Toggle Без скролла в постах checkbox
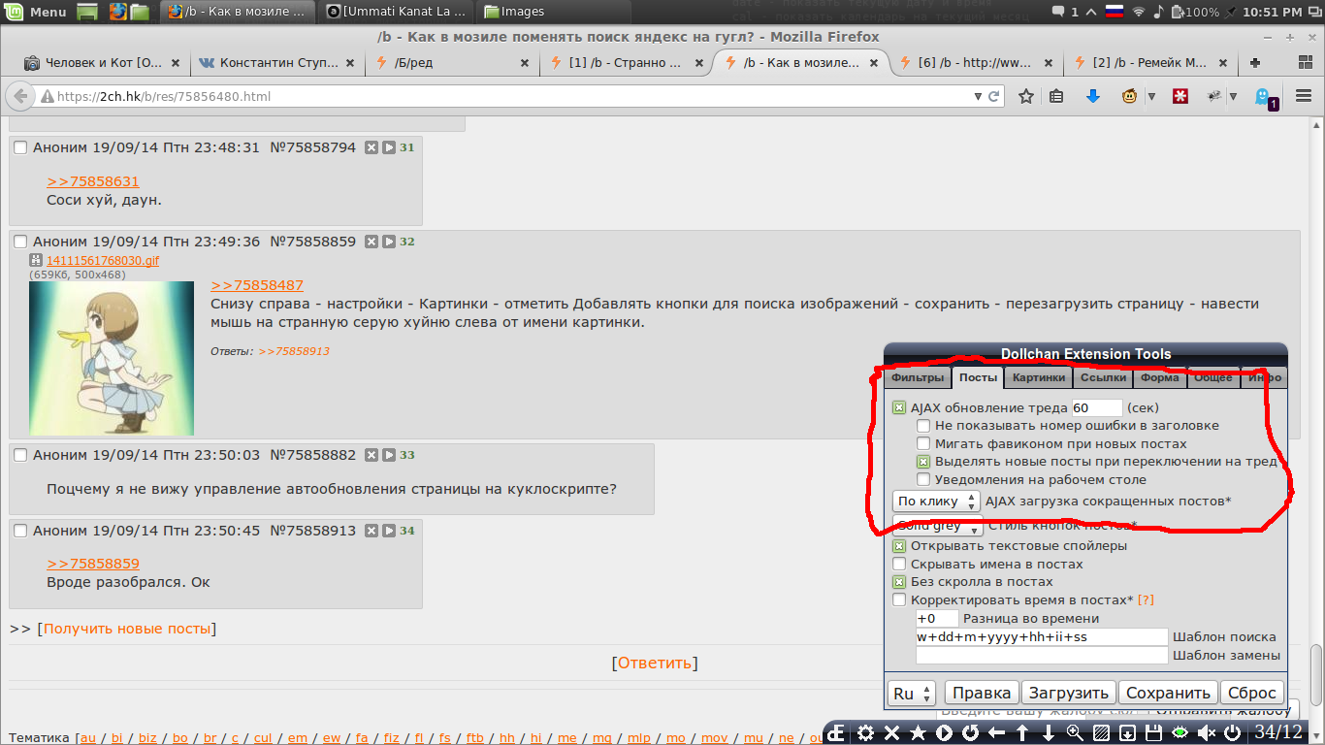1325x745 pixels. coord(899,582)
